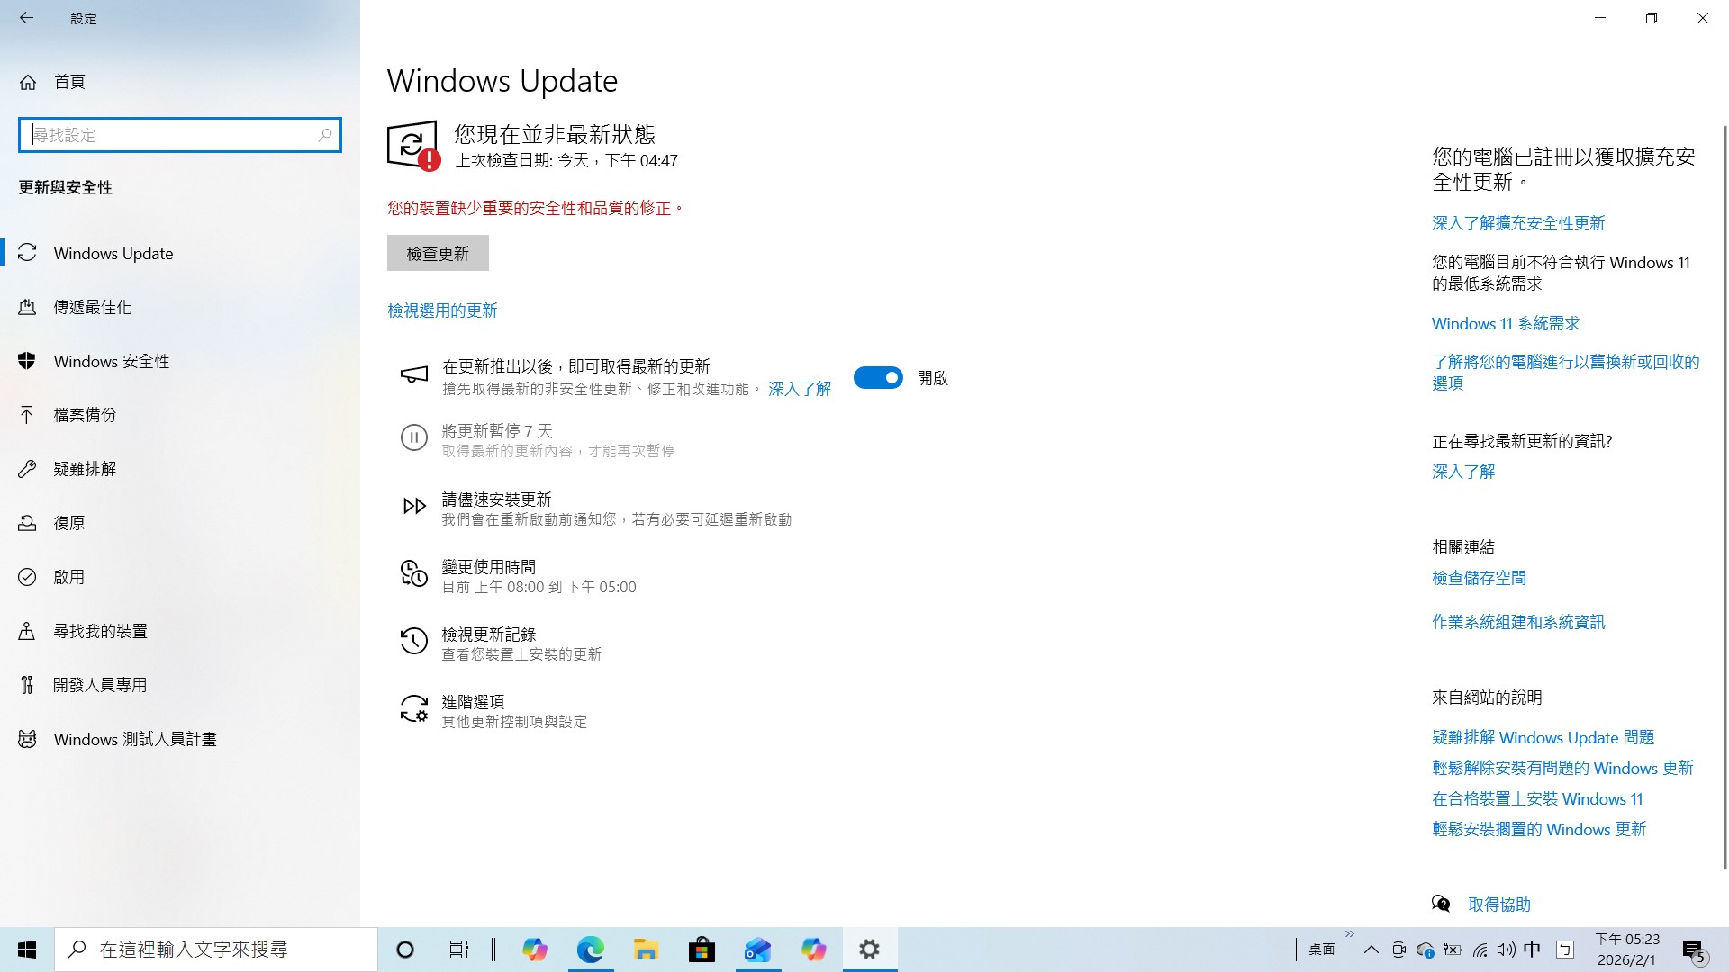Click clock icon for 變更使用時間
1729x972 pixels.
(x=413, y=573)
